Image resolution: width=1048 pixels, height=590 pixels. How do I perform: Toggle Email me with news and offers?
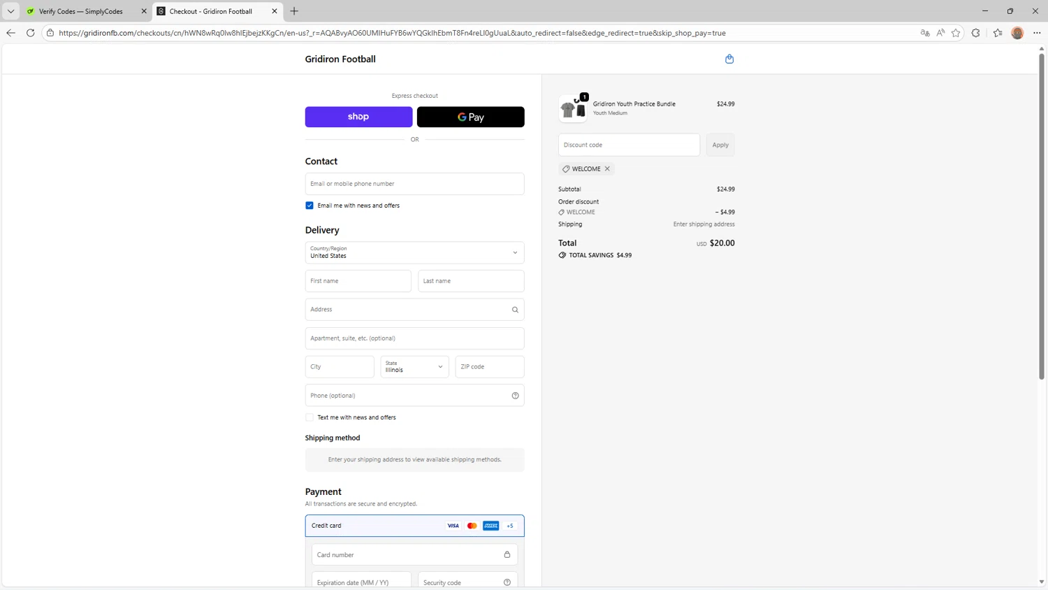click(x=310, y=206)
